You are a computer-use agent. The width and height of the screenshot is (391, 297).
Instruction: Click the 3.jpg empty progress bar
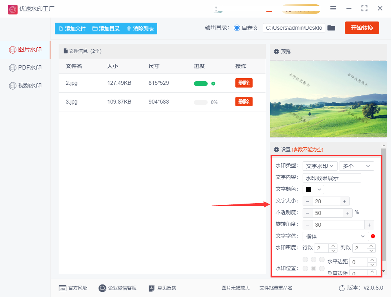tap(201, 102)
